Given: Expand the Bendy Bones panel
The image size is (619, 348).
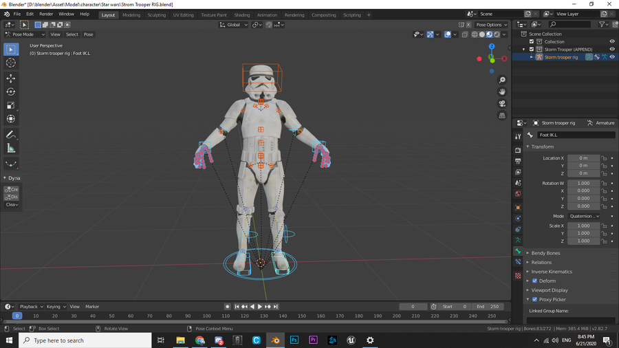Looking at the screenshot, I should (545, 253).
